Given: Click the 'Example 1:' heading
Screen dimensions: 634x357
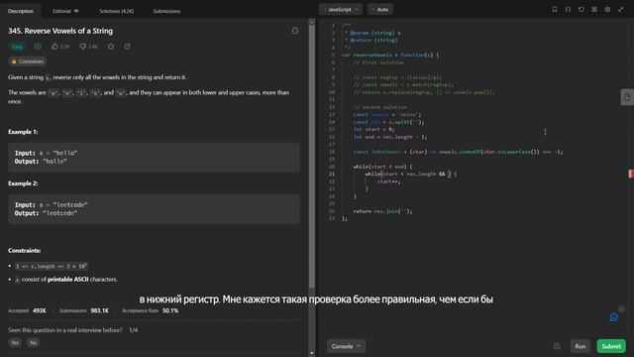Looking at the screenshot, I should click(x=23, y=132).
